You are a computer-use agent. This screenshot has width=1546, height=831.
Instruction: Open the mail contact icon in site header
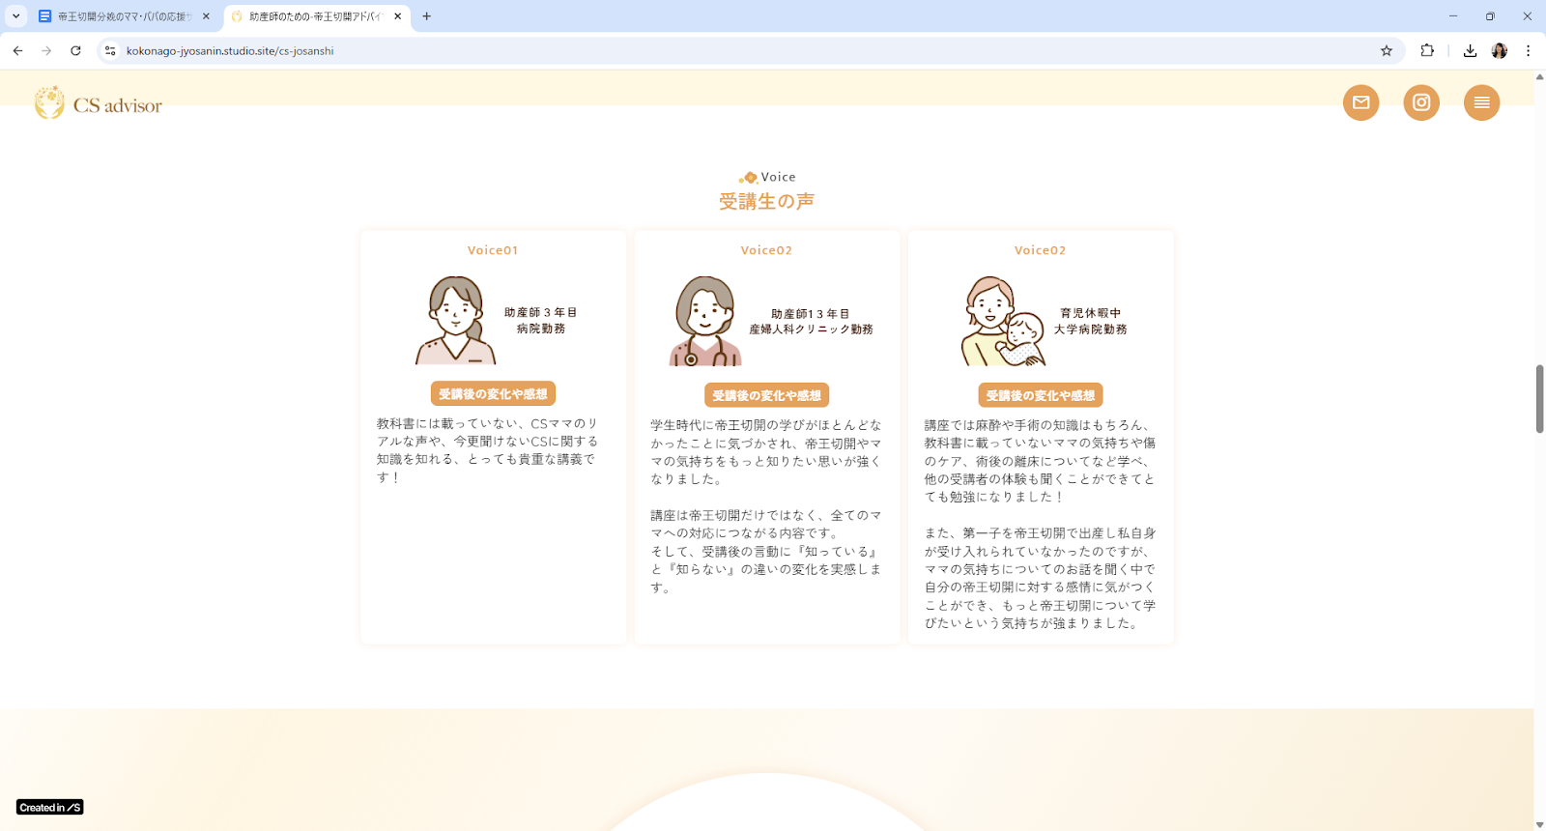coord(1360,102)
